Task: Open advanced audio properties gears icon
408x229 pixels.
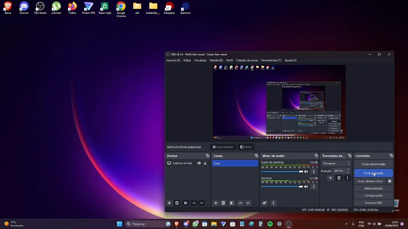Action: [264, 203]
